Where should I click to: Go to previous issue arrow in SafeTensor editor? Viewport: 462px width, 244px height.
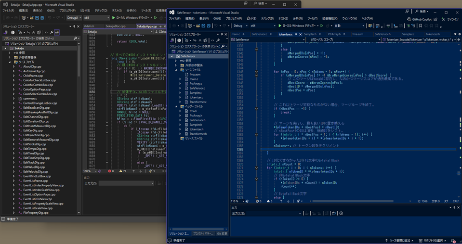(281, 201)
